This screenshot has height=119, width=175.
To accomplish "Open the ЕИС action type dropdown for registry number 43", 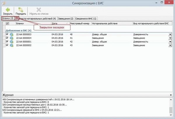I will (170, 45).
